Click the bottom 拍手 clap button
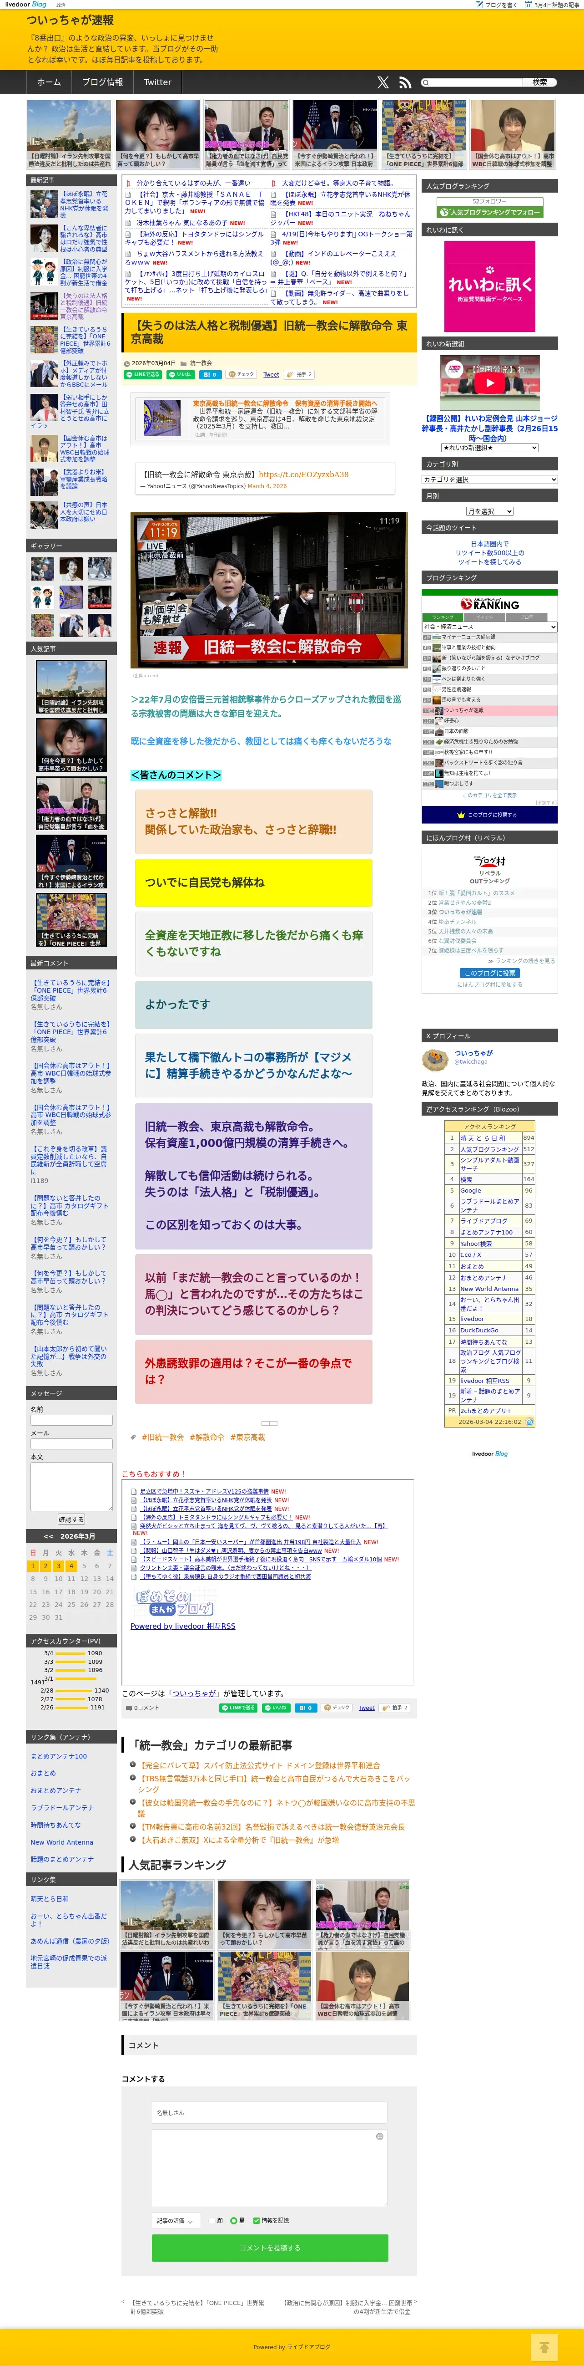Image resolution: width=584 pixels, height=2366 pixels. (394, 1708)
